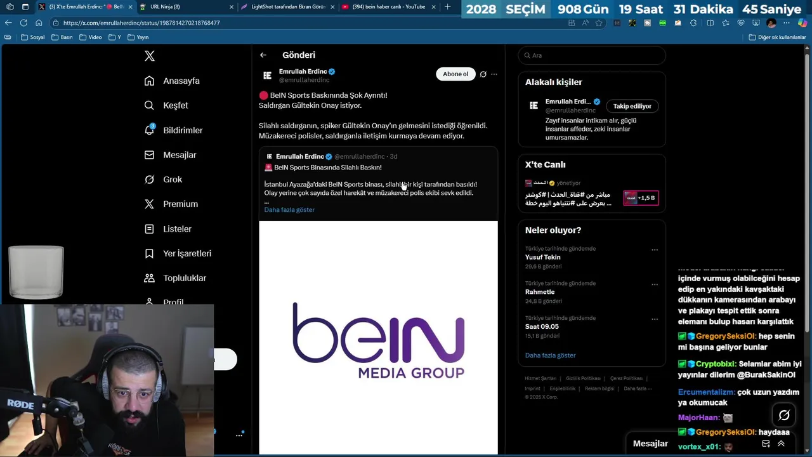Open Yer İşaretleri bookmarks
Screen dimensions: 812x457
[178, 253]
